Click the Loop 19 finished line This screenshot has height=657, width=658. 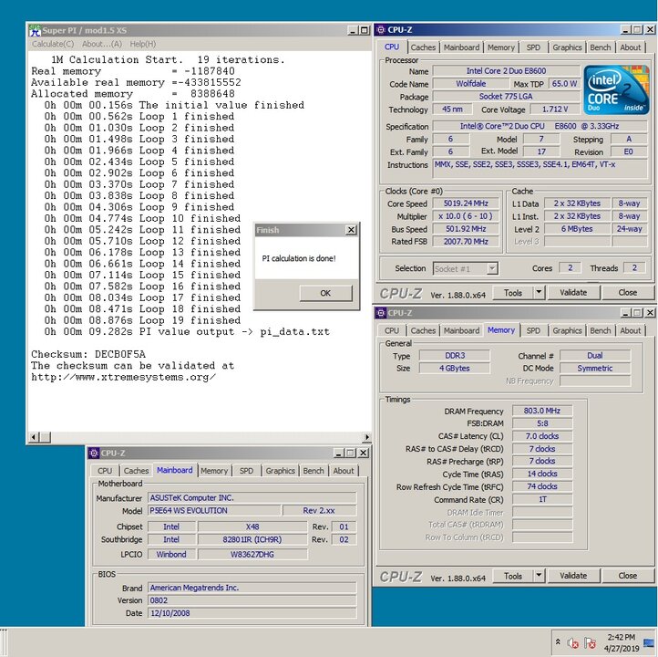[143, 320]
